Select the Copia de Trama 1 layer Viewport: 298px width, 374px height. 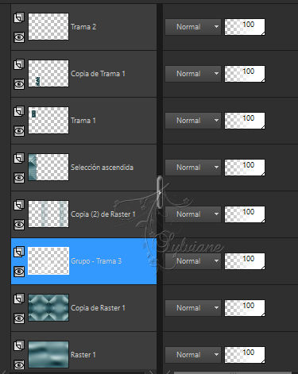pos(83,74)
